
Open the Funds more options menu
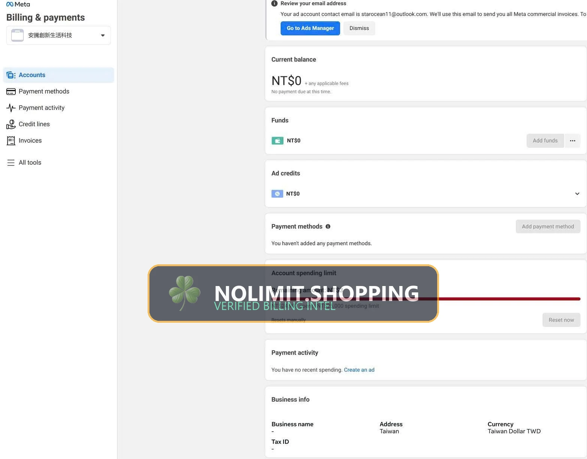[x=573, y=141]
